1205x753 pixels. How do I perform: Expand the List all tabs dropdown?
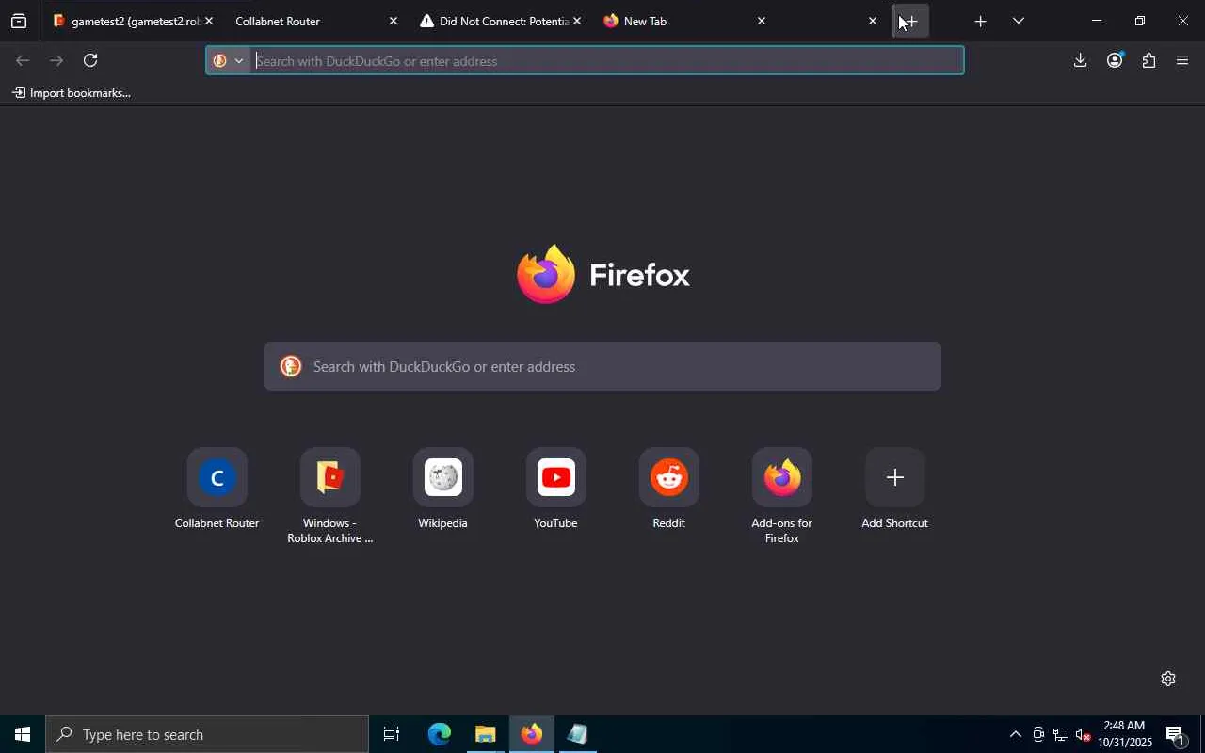click(x=1018, y=21)
